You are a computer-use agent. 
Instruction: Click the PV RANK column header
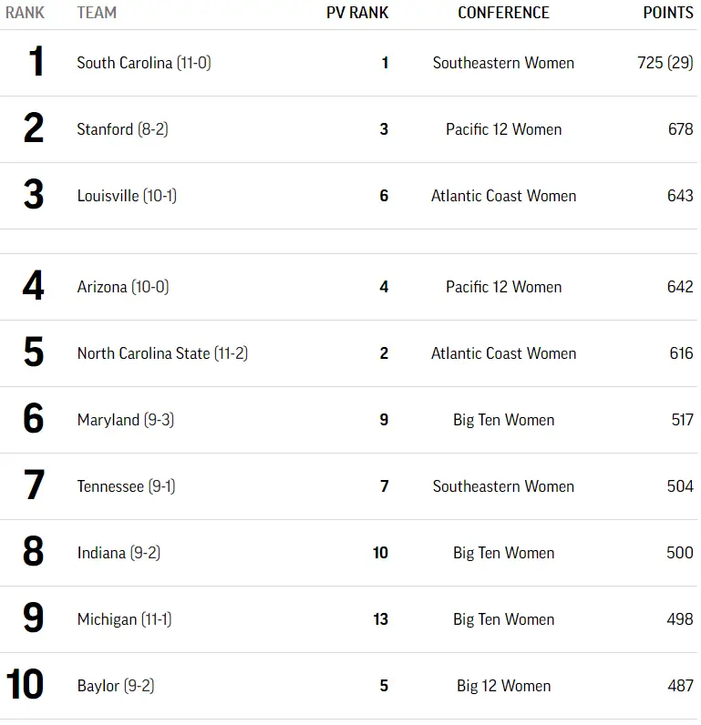(x=357, y=13)
